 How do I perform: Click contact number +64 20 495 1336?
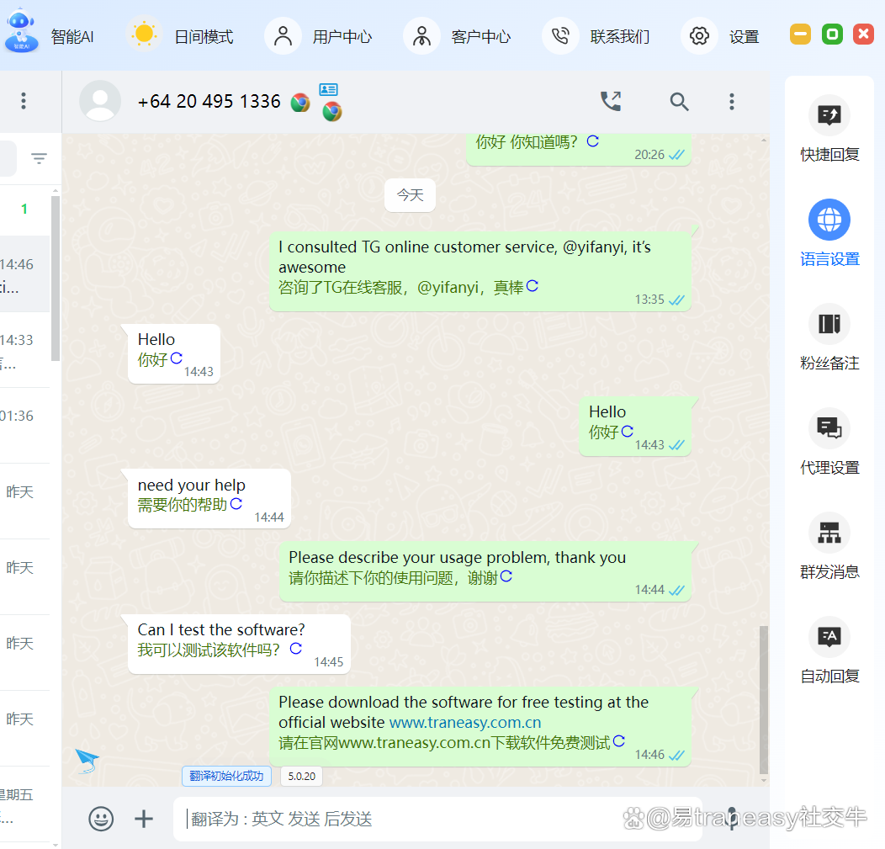tap(209, 102)
